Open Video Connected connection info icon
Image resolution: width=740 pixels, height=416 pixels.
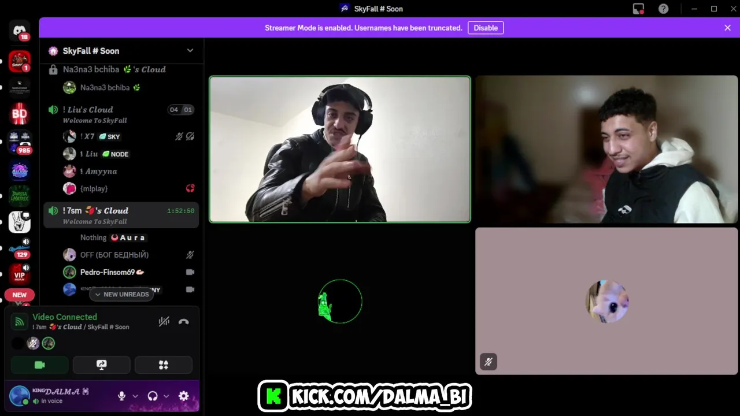coord(20,322)
